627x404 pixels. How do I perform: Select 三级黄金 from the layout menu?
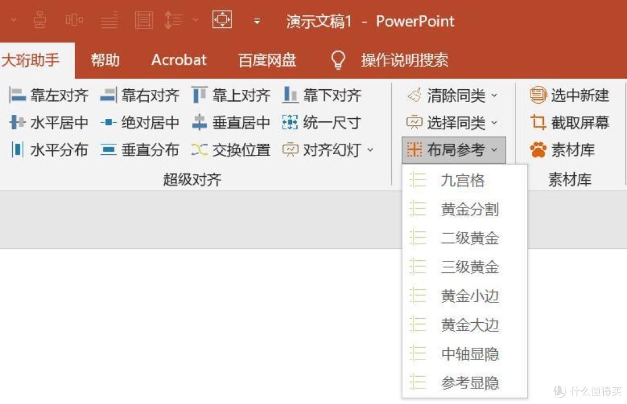pyautogui.click(x=464, y=267)
